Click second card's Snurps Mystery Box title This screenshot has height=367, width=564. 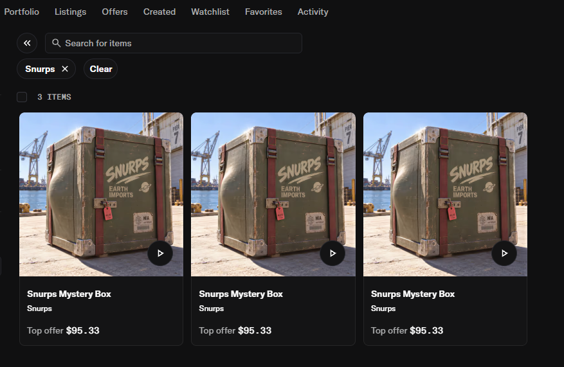tap(241, 294)
